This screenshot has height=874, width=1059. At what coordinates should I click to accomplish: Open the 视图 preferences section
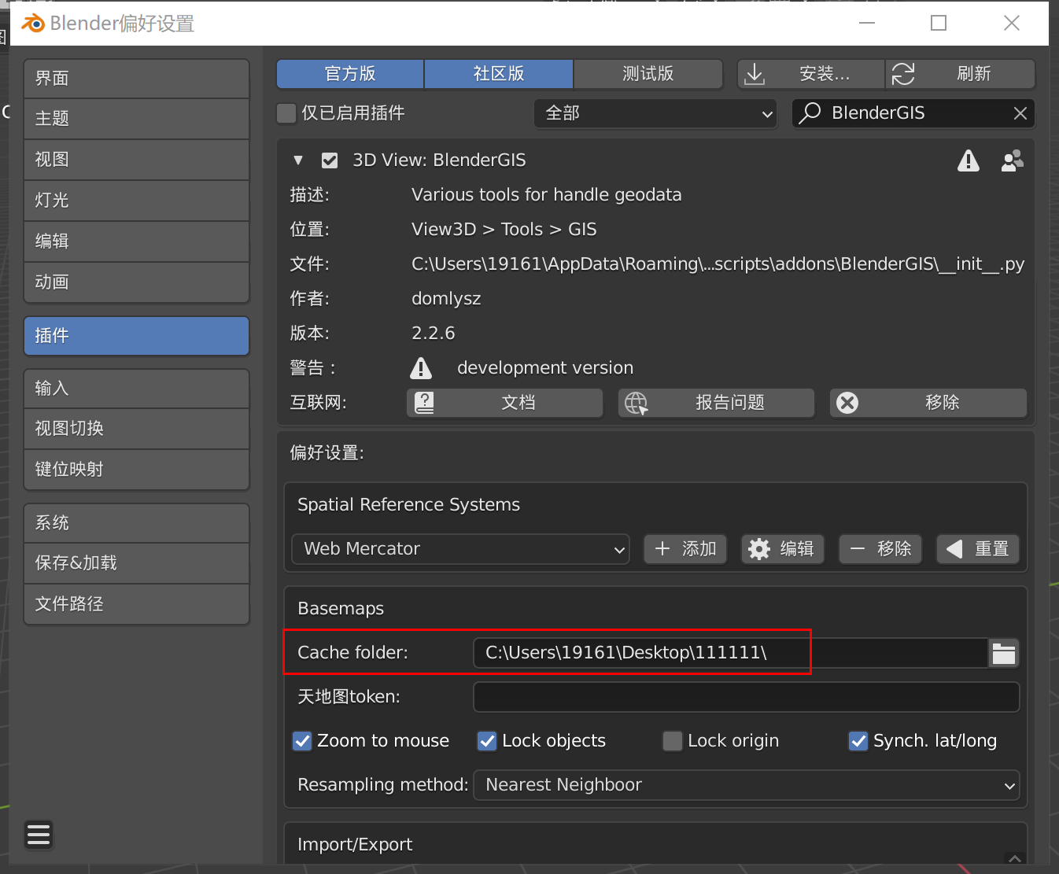(137, 160)
